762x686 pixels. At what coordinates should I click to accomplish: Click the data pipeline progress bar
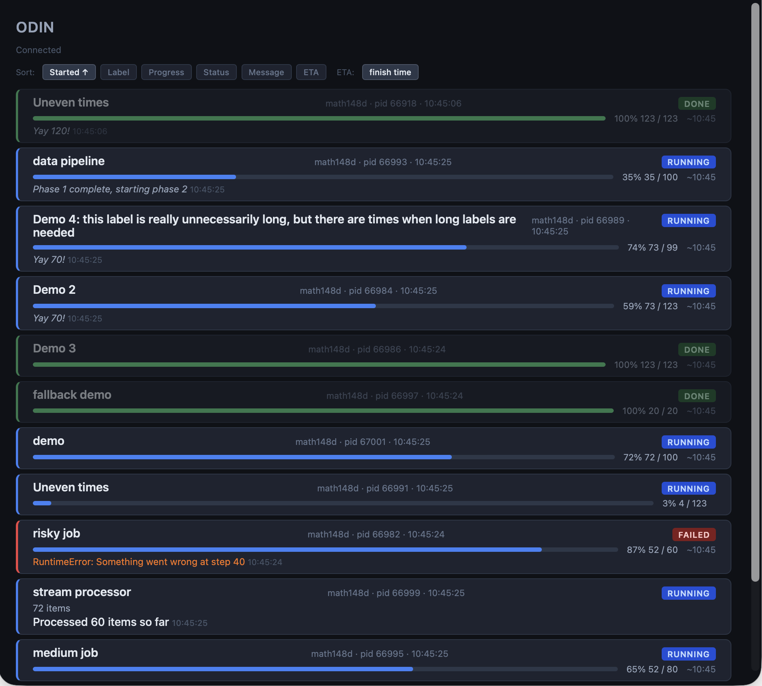pyautogui.click(x=323, y=177)
